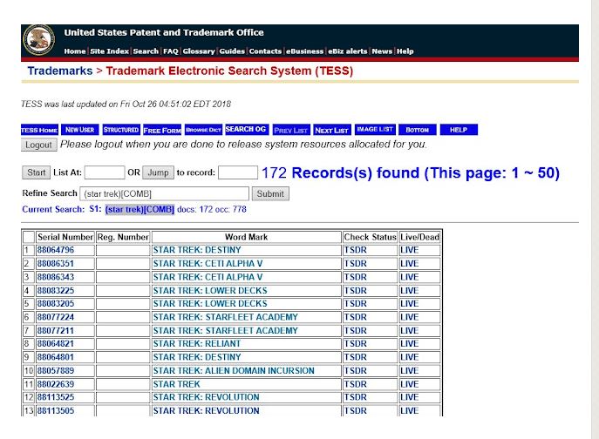Open serial number 88113525
The width and height of the screenshot is (599, 439).
pyautogui.click(x=56, y=397)
